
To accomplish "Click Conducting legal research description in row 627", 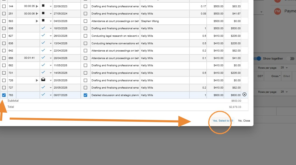I will (x=115, y=36).
